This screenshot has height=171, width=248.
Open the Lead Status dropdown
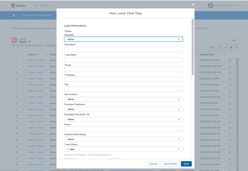(123, 149)
